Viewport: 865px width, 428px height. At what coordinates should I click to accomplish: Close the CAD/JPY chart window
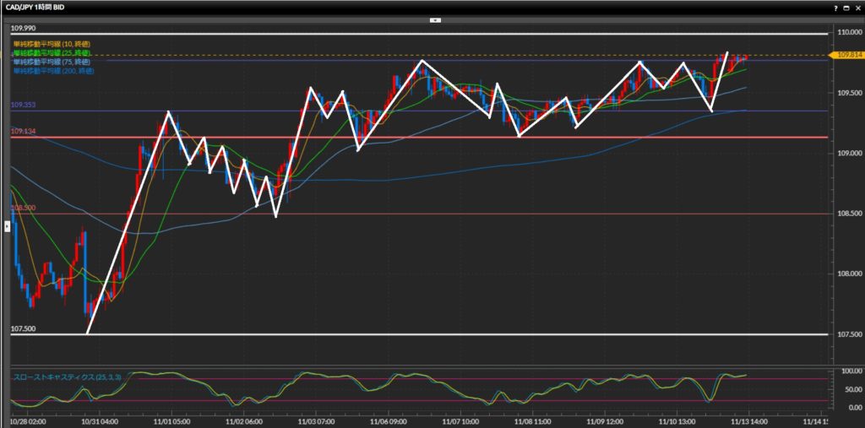(857, 7)
